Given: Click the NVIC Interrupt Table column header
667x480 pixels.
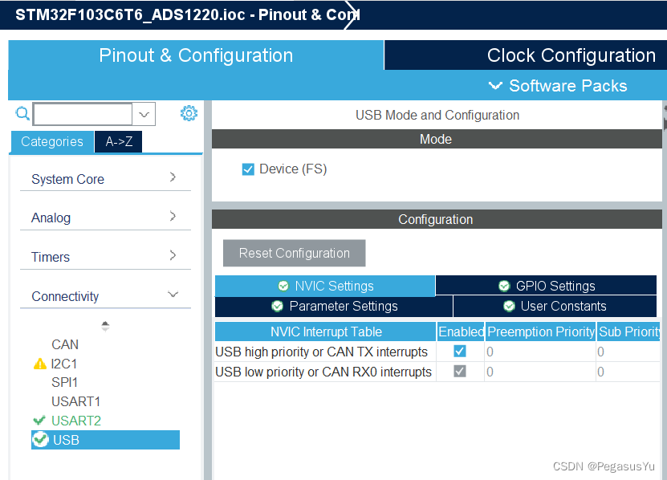Looking at the screenshot, I should pyautogui.click(x=326, y=332).
